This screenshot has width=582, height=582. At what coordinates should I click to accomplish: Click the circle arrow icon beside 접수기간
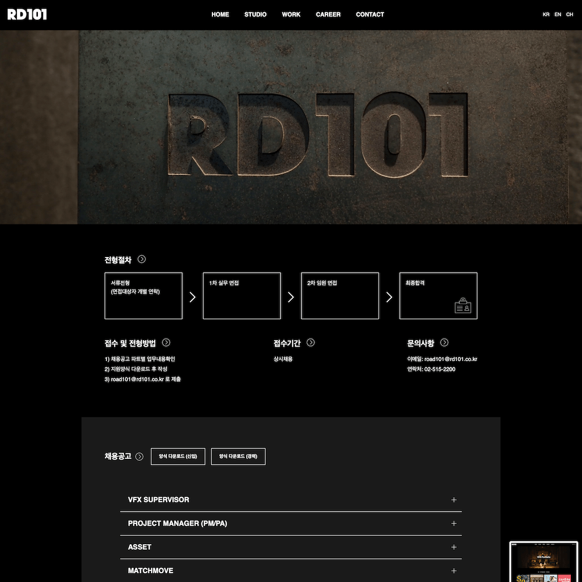point(311,342)
